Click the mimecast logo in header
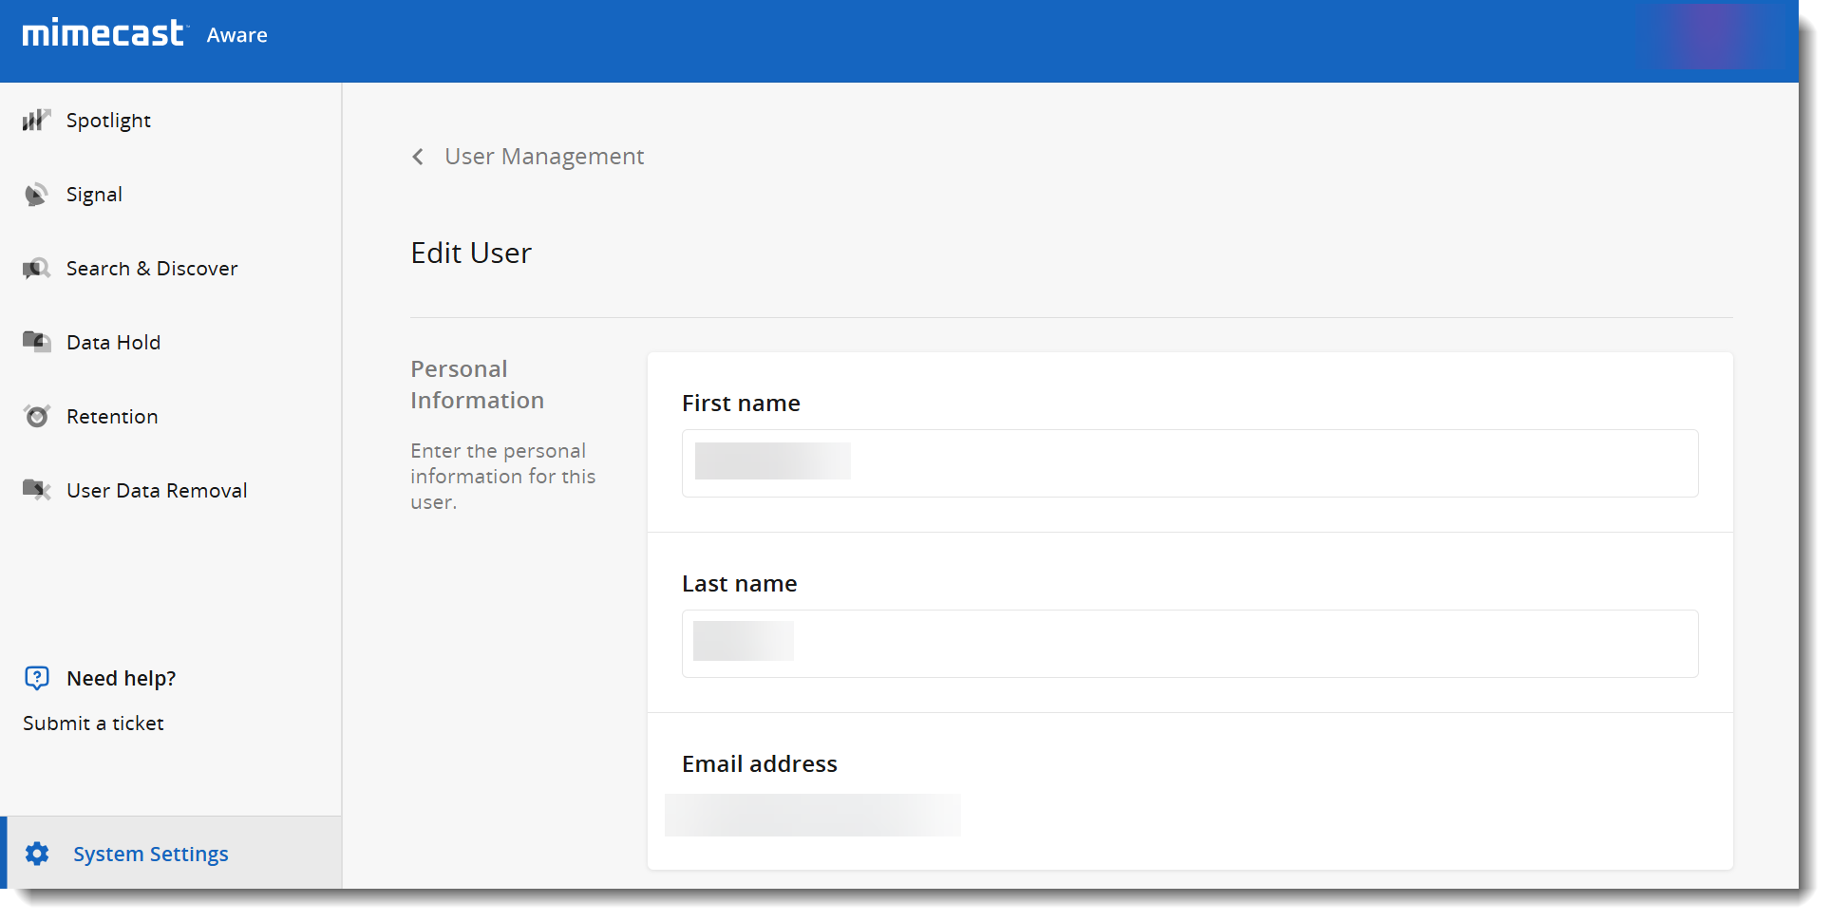 point(103,34)
